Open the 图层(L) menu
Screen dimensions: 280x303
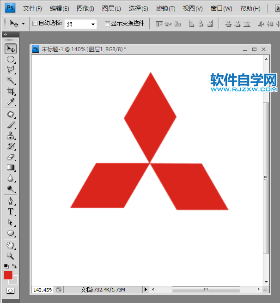pyautogui.click(x=111, y=8)
